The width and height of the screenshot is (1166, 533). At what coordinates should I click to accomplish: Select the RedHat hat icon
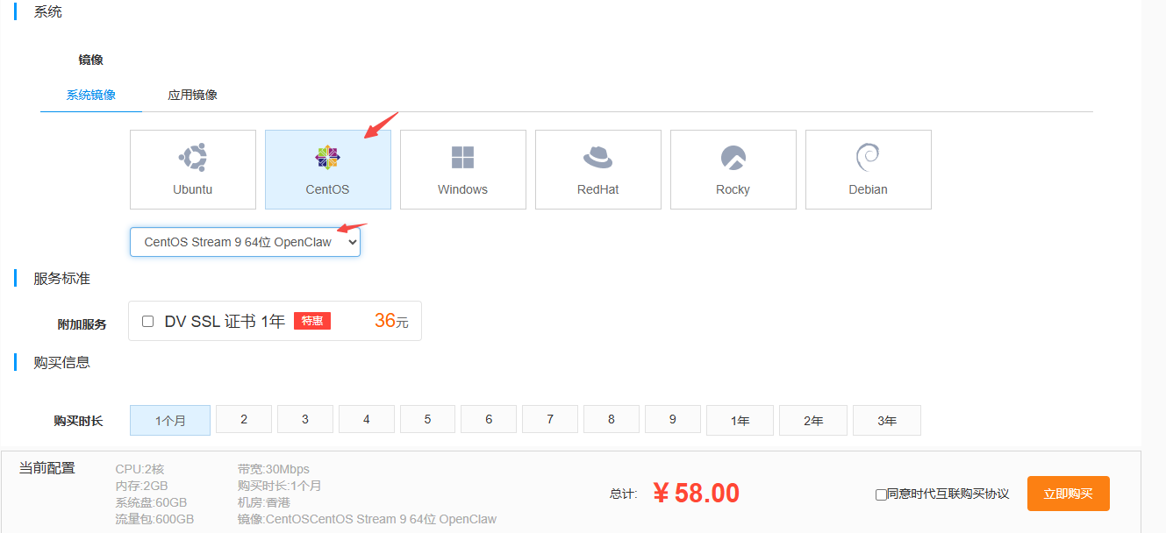pos(597,159)
